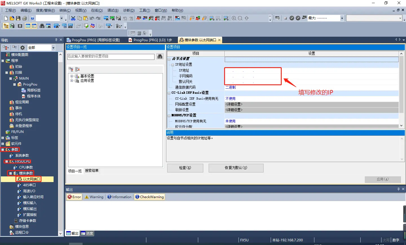Collapse all setting items tree icon
The height and width of the screenshot is (245, 406).
tap(77, 69)
